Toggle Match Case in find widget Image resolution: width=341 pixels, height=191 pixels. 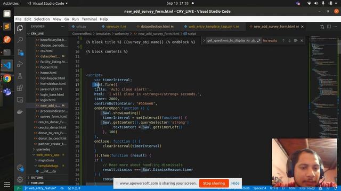tap(248, 40)
